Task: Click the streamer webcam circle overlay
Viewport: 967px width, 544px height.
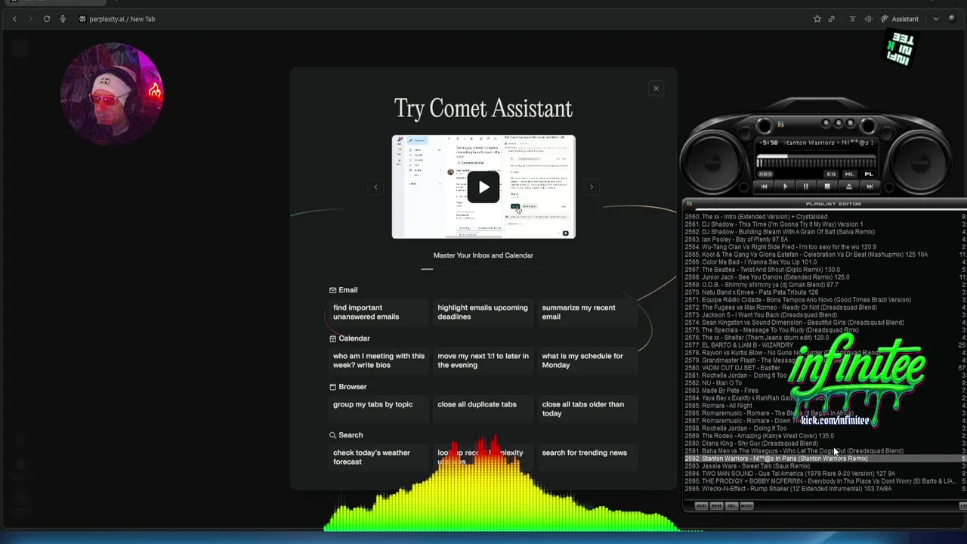Action: [112, 94]
